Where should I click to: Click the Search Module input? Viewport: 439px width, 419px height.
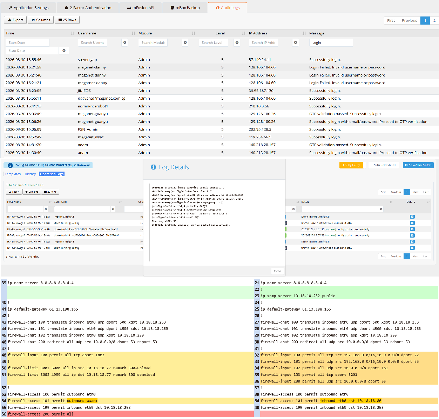click(x=153, y=42)
